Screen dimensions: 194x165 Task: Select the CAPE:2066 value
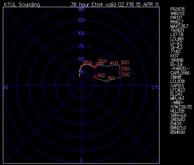point(180,73)
